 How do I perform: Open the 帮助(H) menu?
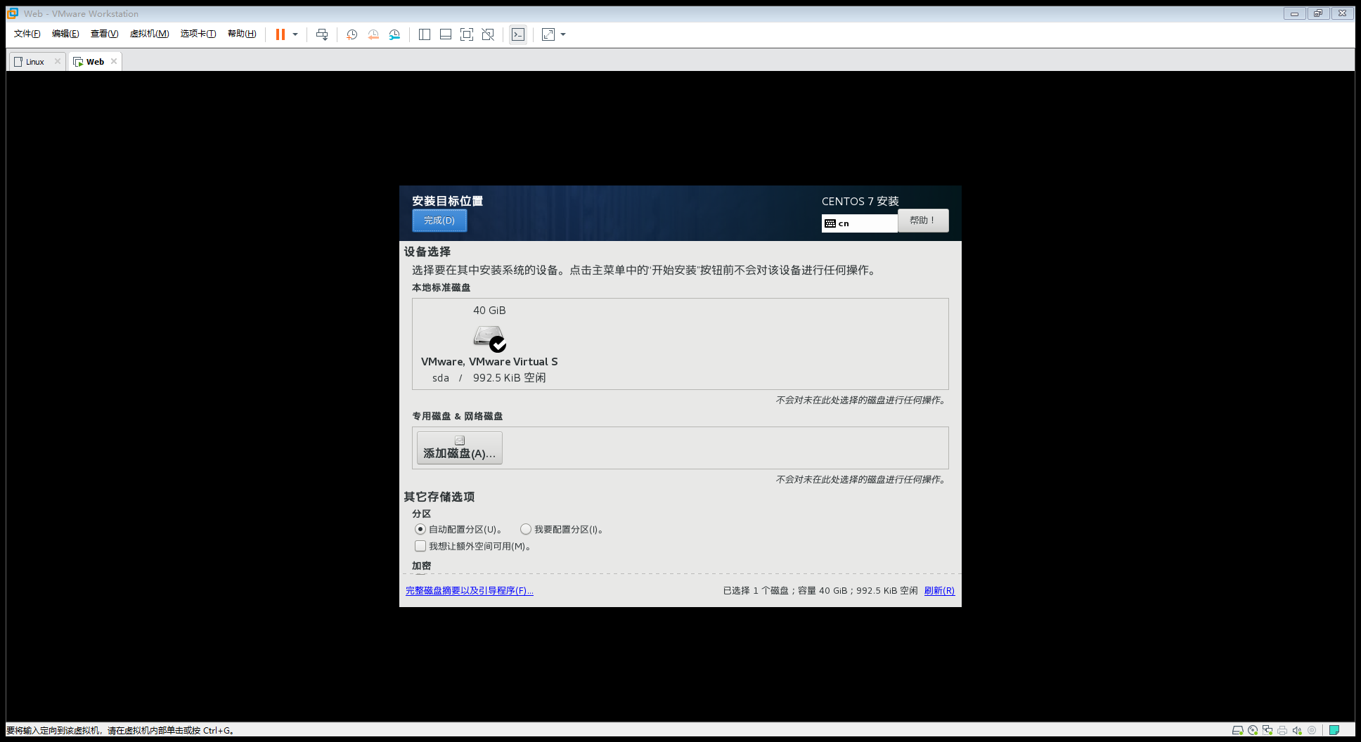click(242, 34)
